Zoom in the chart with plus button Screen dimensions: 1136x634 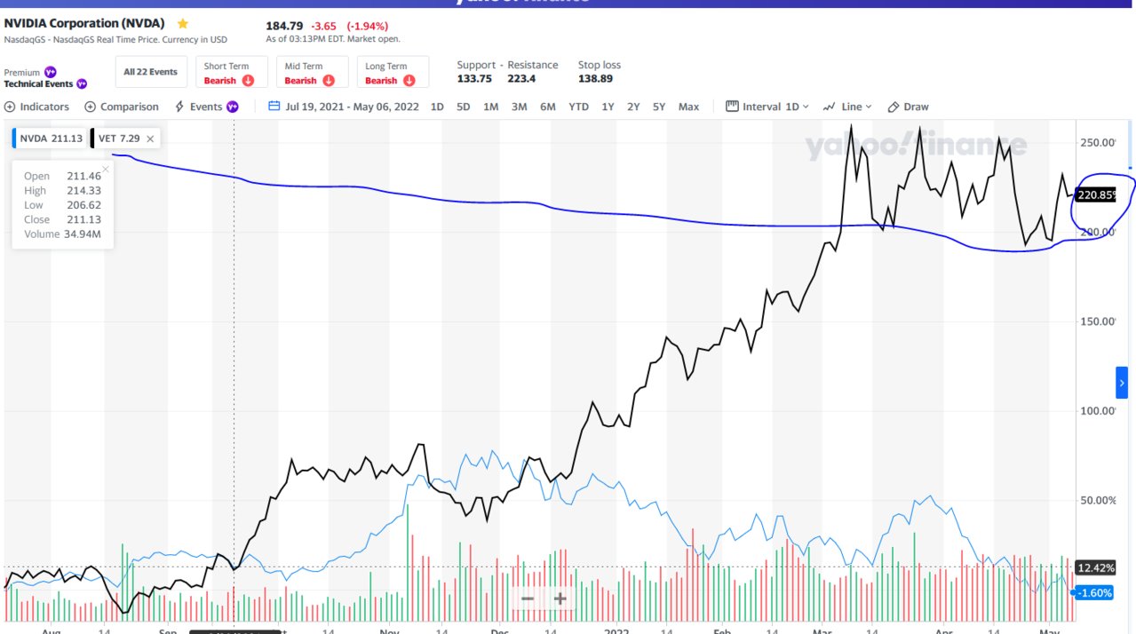point(560,598)
